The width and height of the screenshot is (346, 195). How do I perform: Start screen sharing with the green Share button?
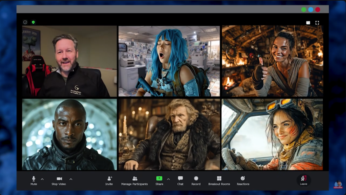(x=159, y=178)
